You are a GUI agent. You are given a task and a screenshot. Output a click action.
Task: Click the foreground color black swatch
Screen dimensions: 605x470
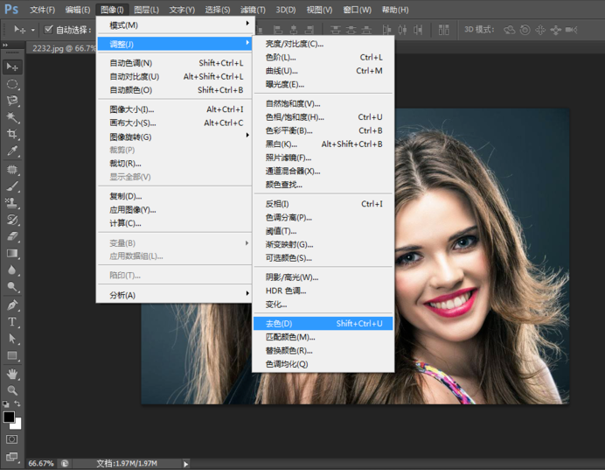[9, 417]
